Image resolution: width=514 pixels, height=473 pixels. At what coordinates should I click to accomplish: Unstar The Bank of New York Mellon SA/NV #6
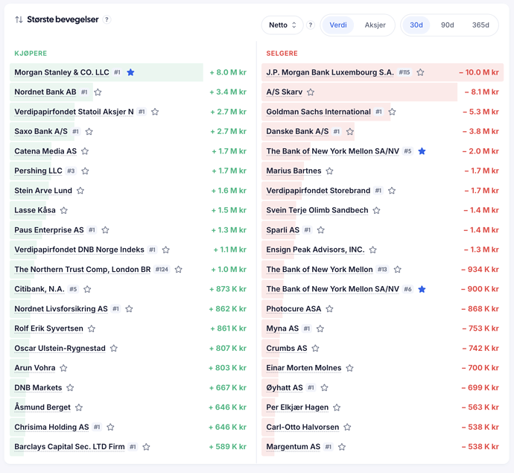point(422,289)
